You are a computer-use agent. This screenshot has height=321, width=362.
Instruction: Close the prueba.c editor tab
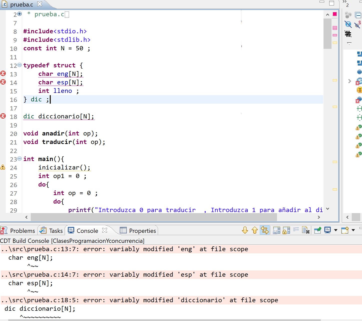[x=39, y=4]
